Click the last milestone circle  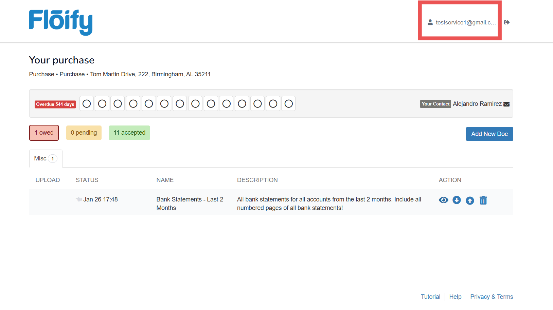288,103
